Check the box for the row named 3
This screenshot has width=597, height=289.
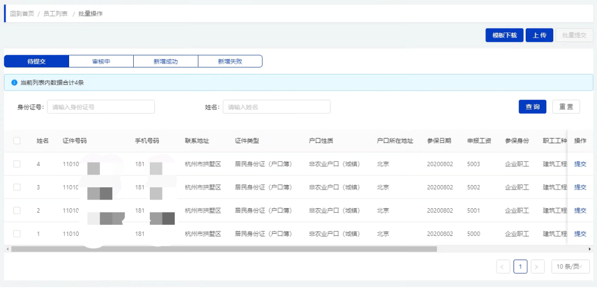point(17,187)
